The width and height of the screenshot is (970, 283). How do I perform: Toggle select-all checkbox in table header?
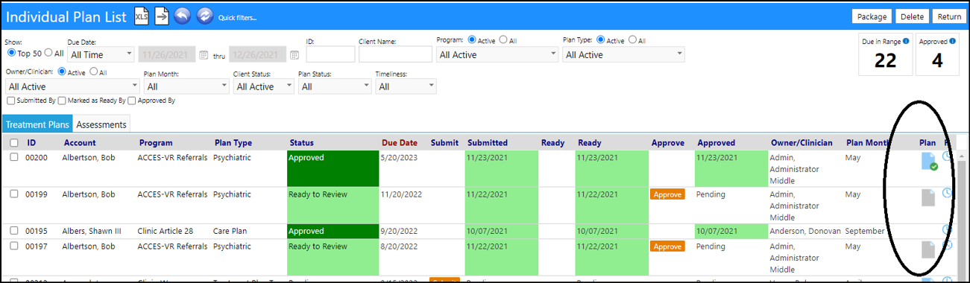14,143
